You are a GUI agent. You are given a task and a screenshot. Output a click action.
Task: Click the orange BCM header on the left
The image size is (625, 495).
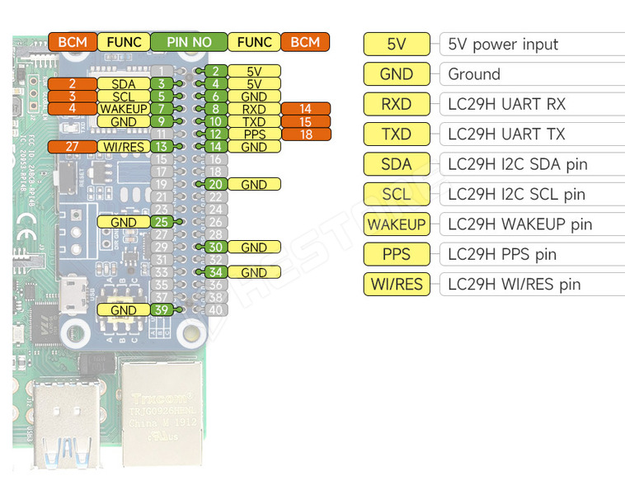coord(73,42)
